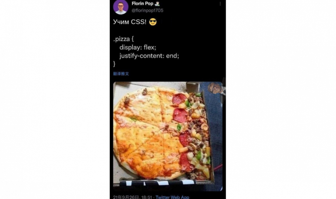336x199 pixels.
Task: Click the '.pizza {' selector line
Action: point(123,39)
